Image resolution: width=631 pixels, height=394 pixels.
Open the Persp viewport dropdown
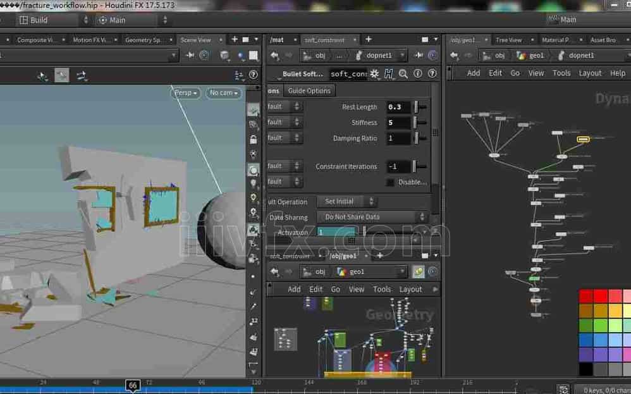185,93
